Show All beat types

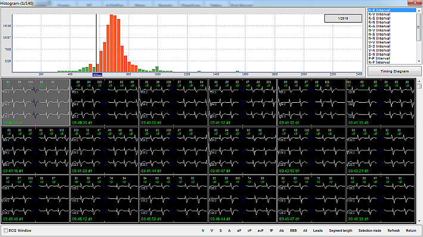305,230
